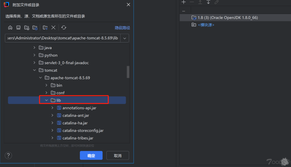Select the <模块源> module source row

[x=235, y=25]
